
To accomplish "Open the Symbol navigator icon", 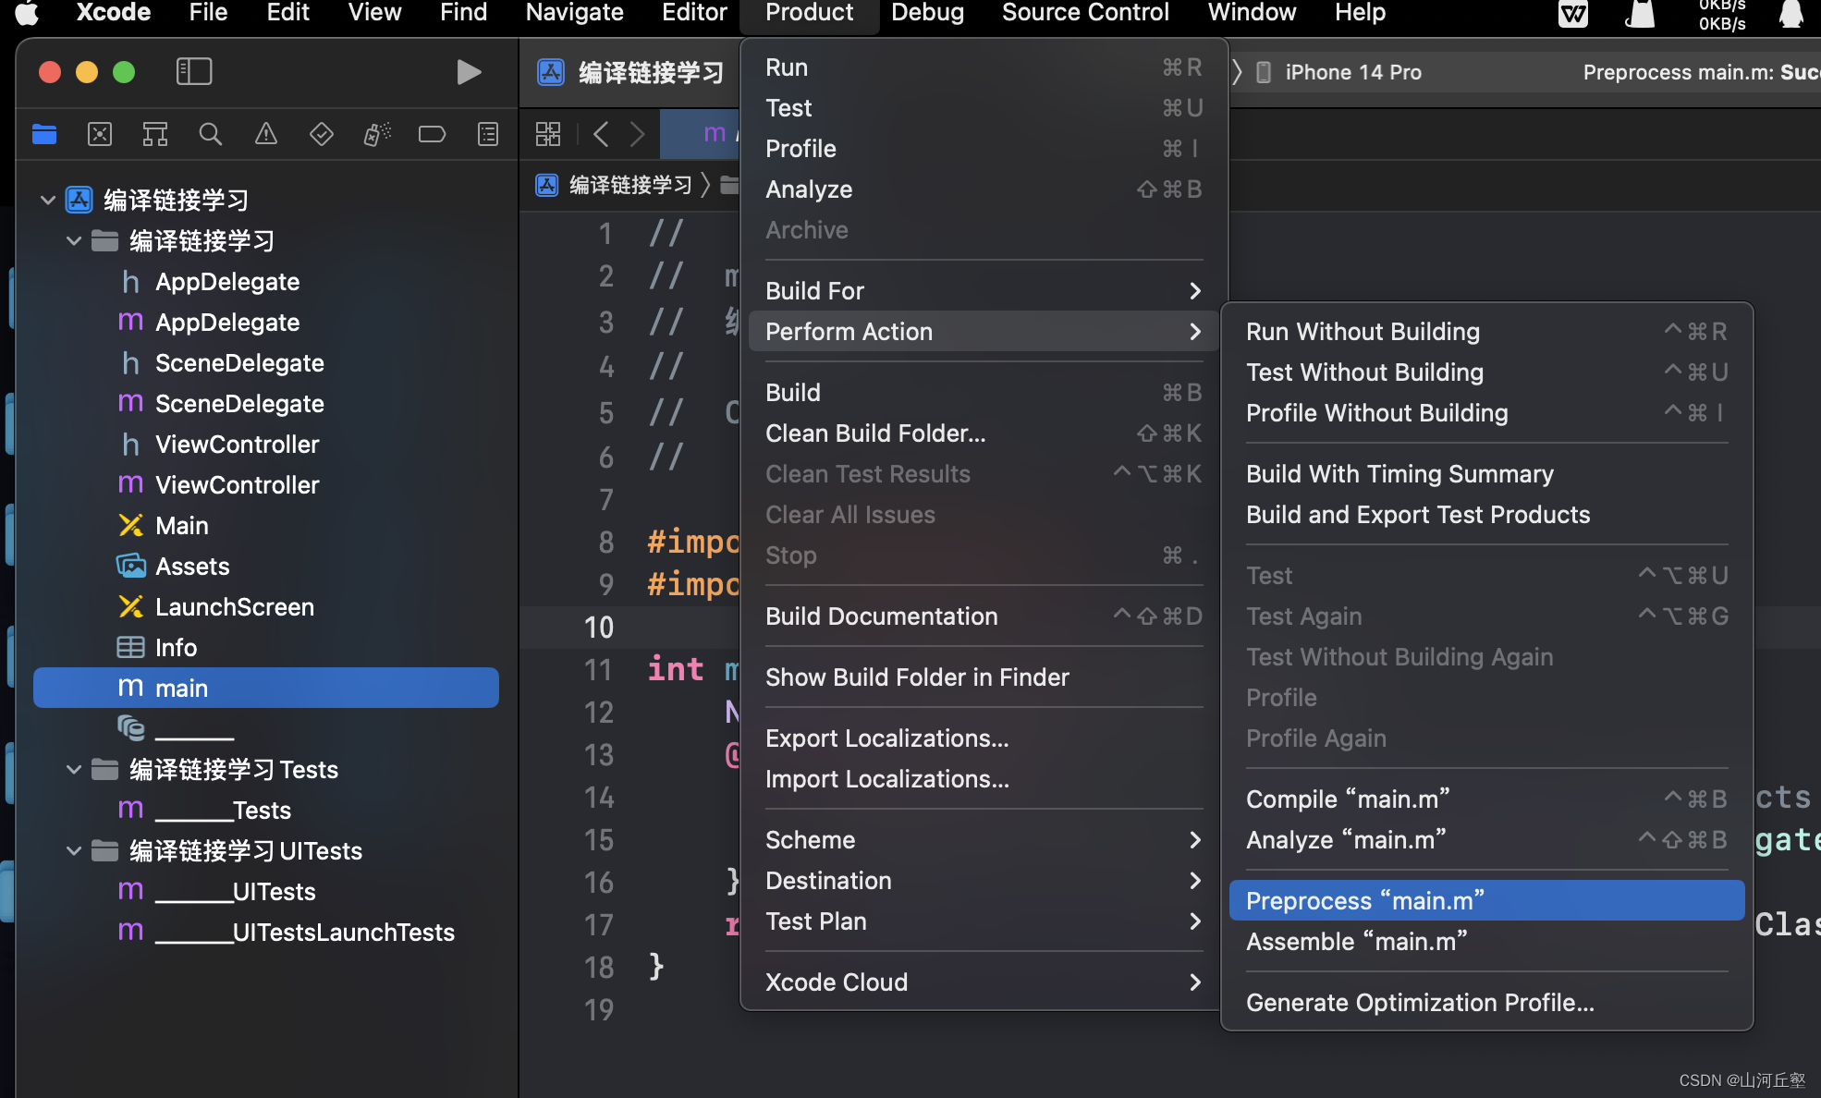I will click(x=155, y=135).
